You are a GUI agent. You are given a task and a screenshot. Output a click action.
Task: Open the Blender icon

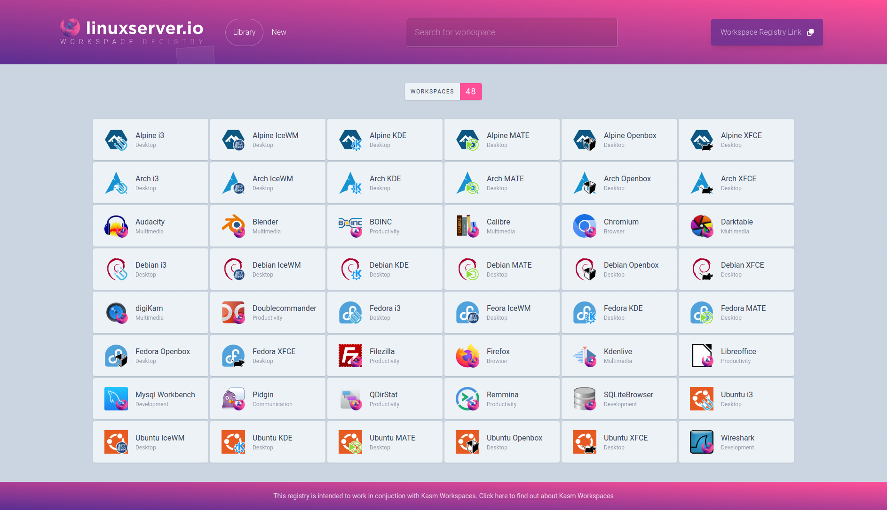click(x=233, y=226)
